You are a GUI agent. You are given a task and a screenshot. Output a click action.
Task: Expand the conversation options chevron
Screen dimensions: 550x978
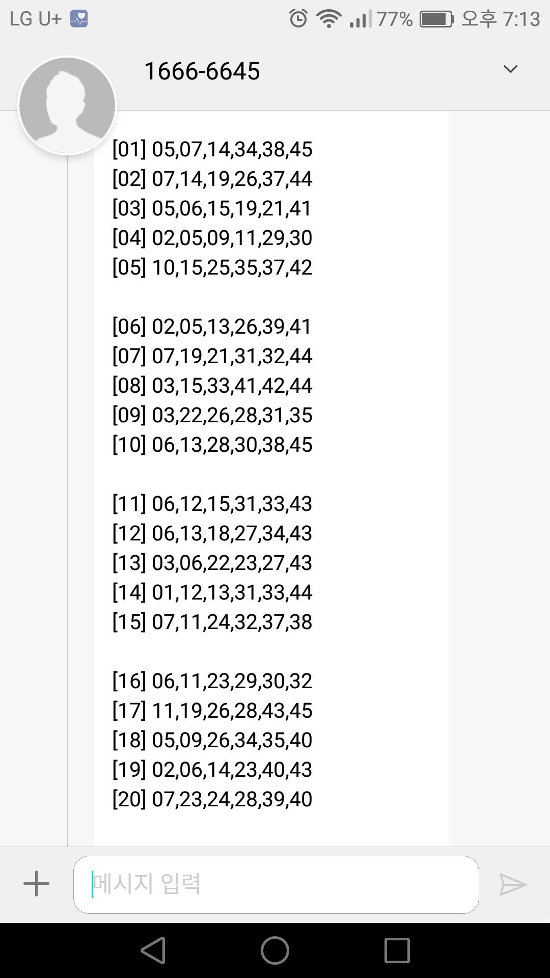tap(510, 69)
